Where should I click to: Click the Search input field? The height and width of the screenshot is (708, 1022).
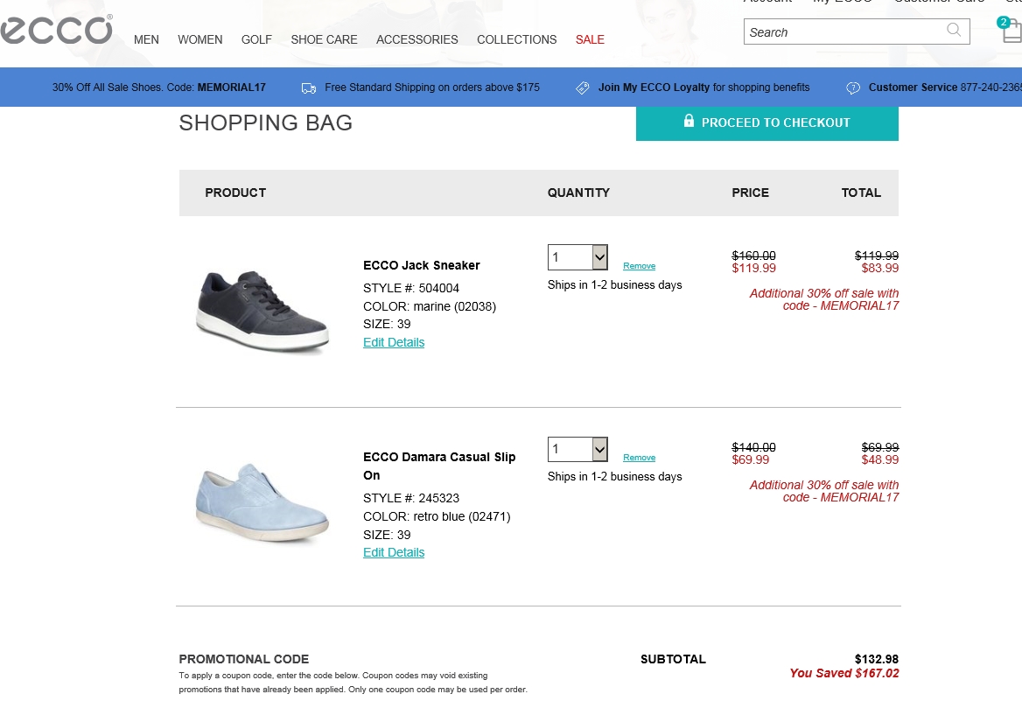point(844,32)
